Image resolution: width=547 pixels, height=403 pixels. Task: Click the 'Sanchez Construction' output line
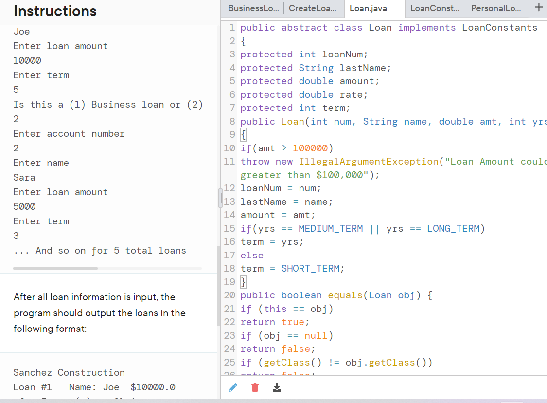[69, 373]
